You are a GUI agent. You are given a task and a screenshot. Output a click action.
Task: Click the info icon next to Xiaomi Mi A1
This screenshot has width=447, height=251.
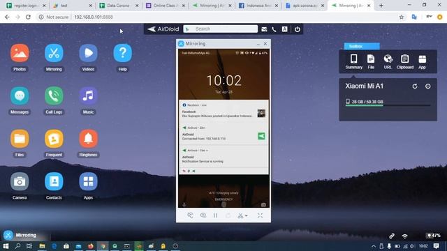pyautogui.click(x=428, y=86)
